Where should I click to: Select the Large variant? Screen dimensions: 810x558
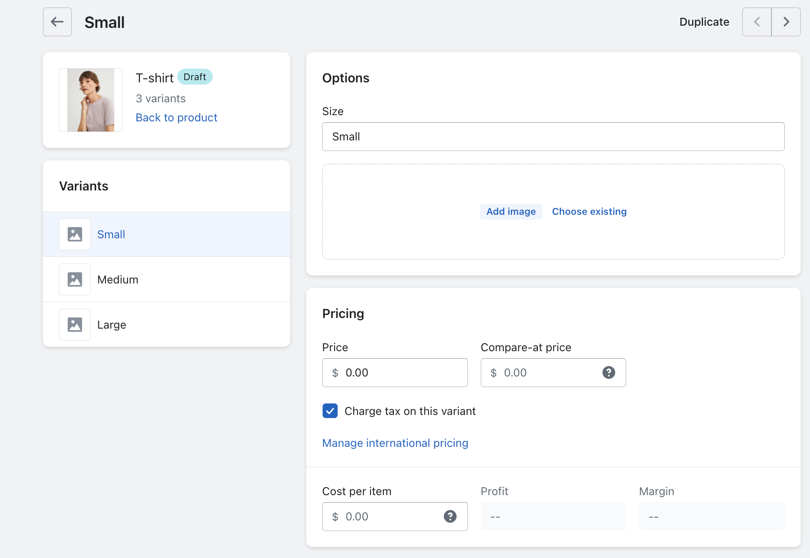click(112, 325)
